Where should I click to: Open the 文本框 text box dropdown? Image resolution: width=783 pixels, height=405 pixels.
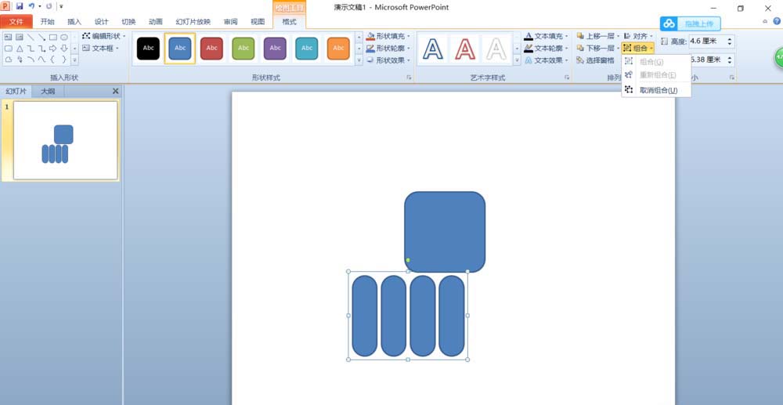[x=103, y=49]
